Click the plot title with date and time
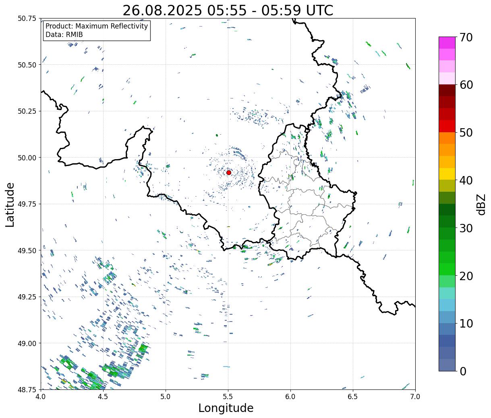 point(228,10)
